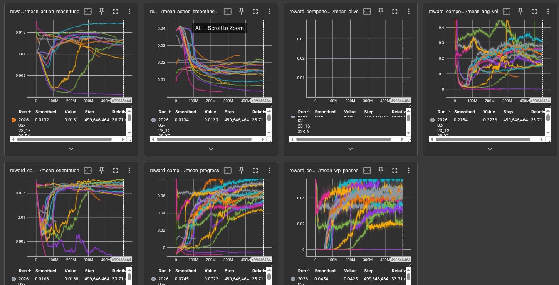Click the pin icon on mean_wp_passed card
This screenshot has width=559, height=285.
tap(381, 171)
